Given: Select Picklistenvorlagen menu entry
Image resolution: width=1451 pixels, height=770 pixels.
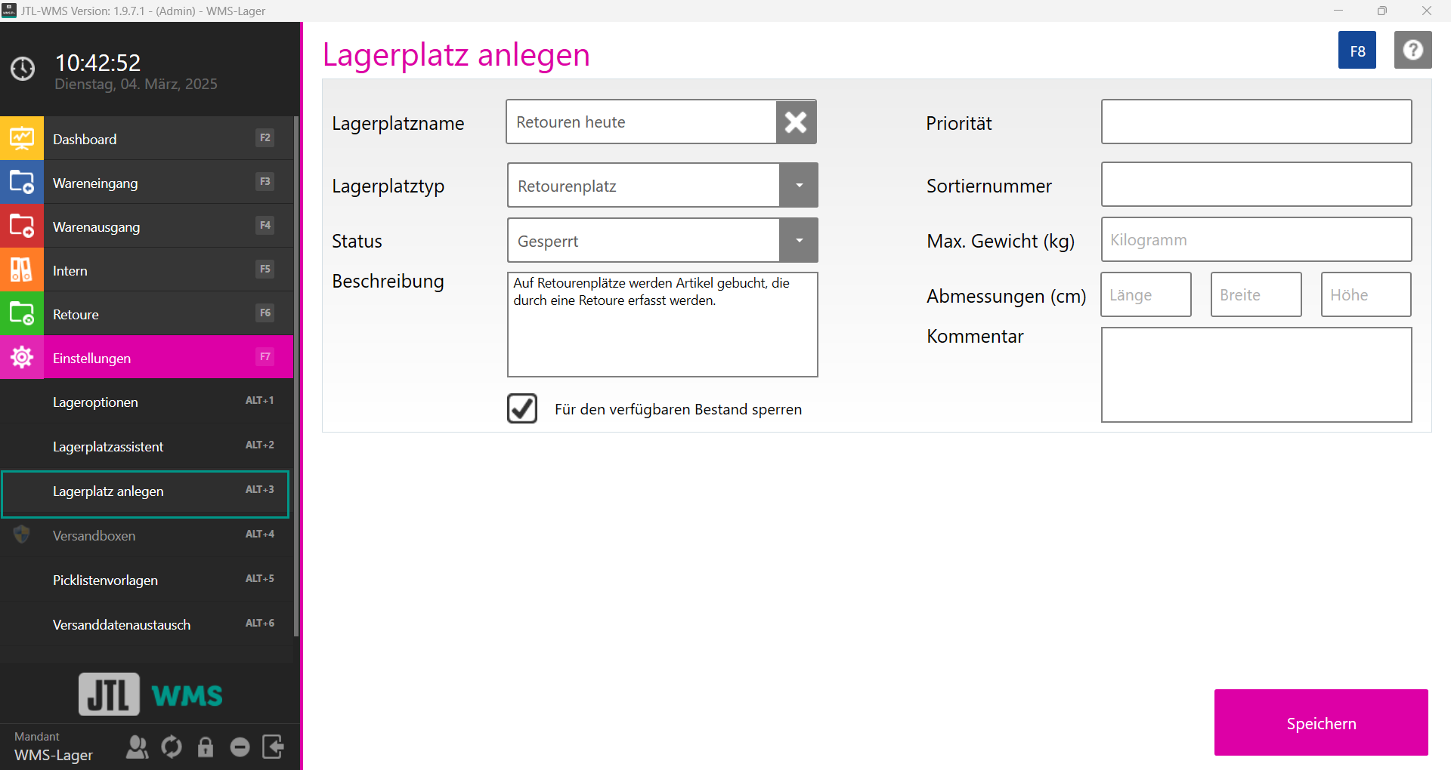Looking at the screenshot, I should point(105,580).
